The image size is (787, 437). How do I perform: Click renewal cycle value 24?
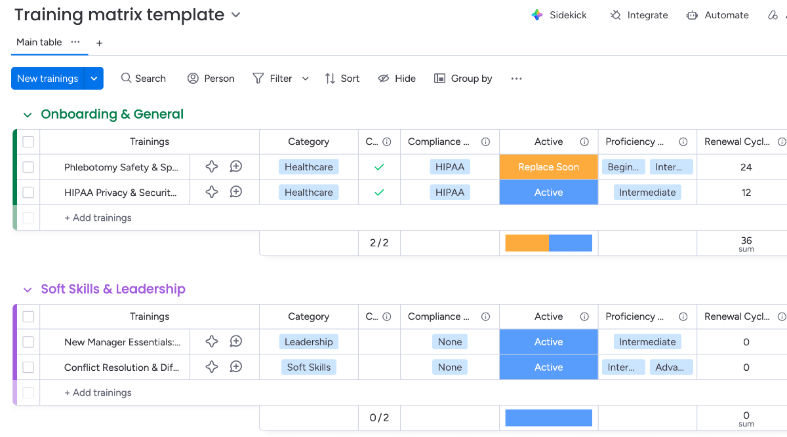746,167
